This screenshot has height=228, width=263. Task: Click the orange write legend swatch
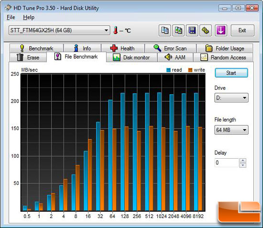coord(190,70)
